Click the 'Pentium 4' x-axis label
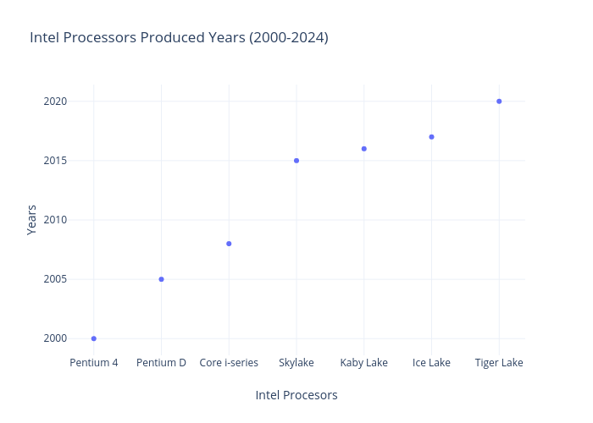The width and height of the screenshot is (593, 423). 94,363
